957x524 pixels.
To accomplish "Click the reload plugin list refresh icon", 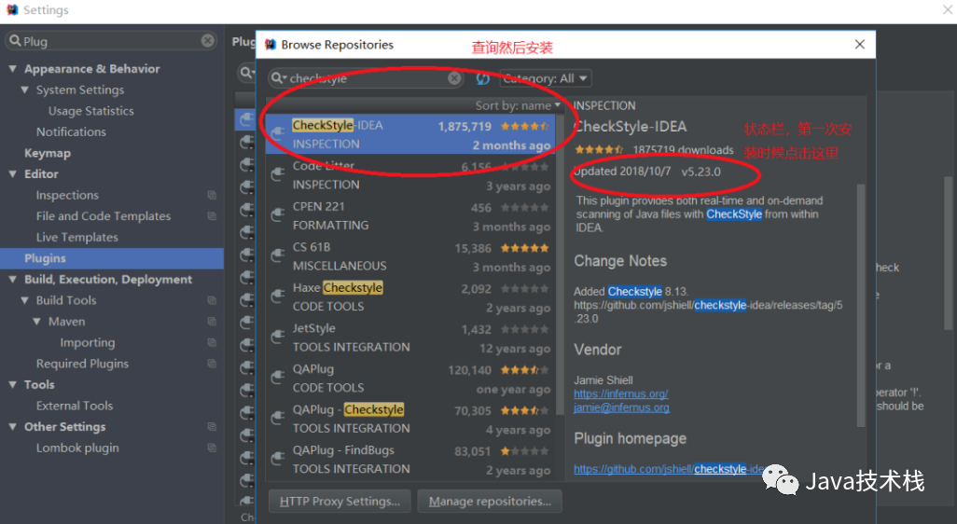I will click(483, 78).
